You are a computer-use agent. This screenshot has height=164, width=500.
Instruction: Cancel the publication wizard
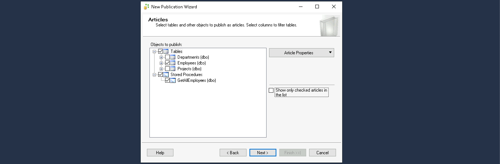click(x=322, y=153)
